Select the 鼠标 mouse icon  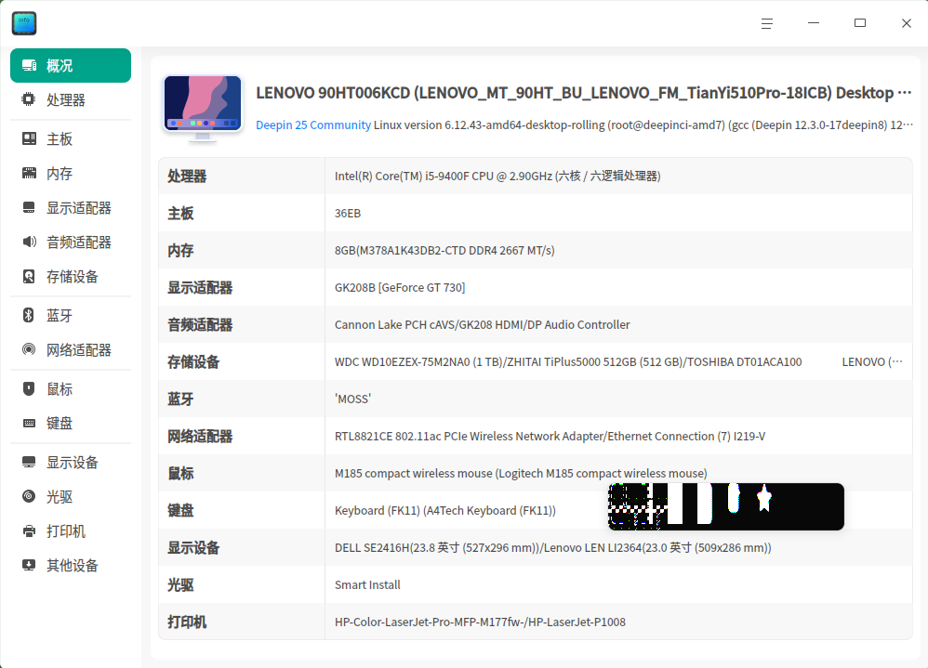29,388
